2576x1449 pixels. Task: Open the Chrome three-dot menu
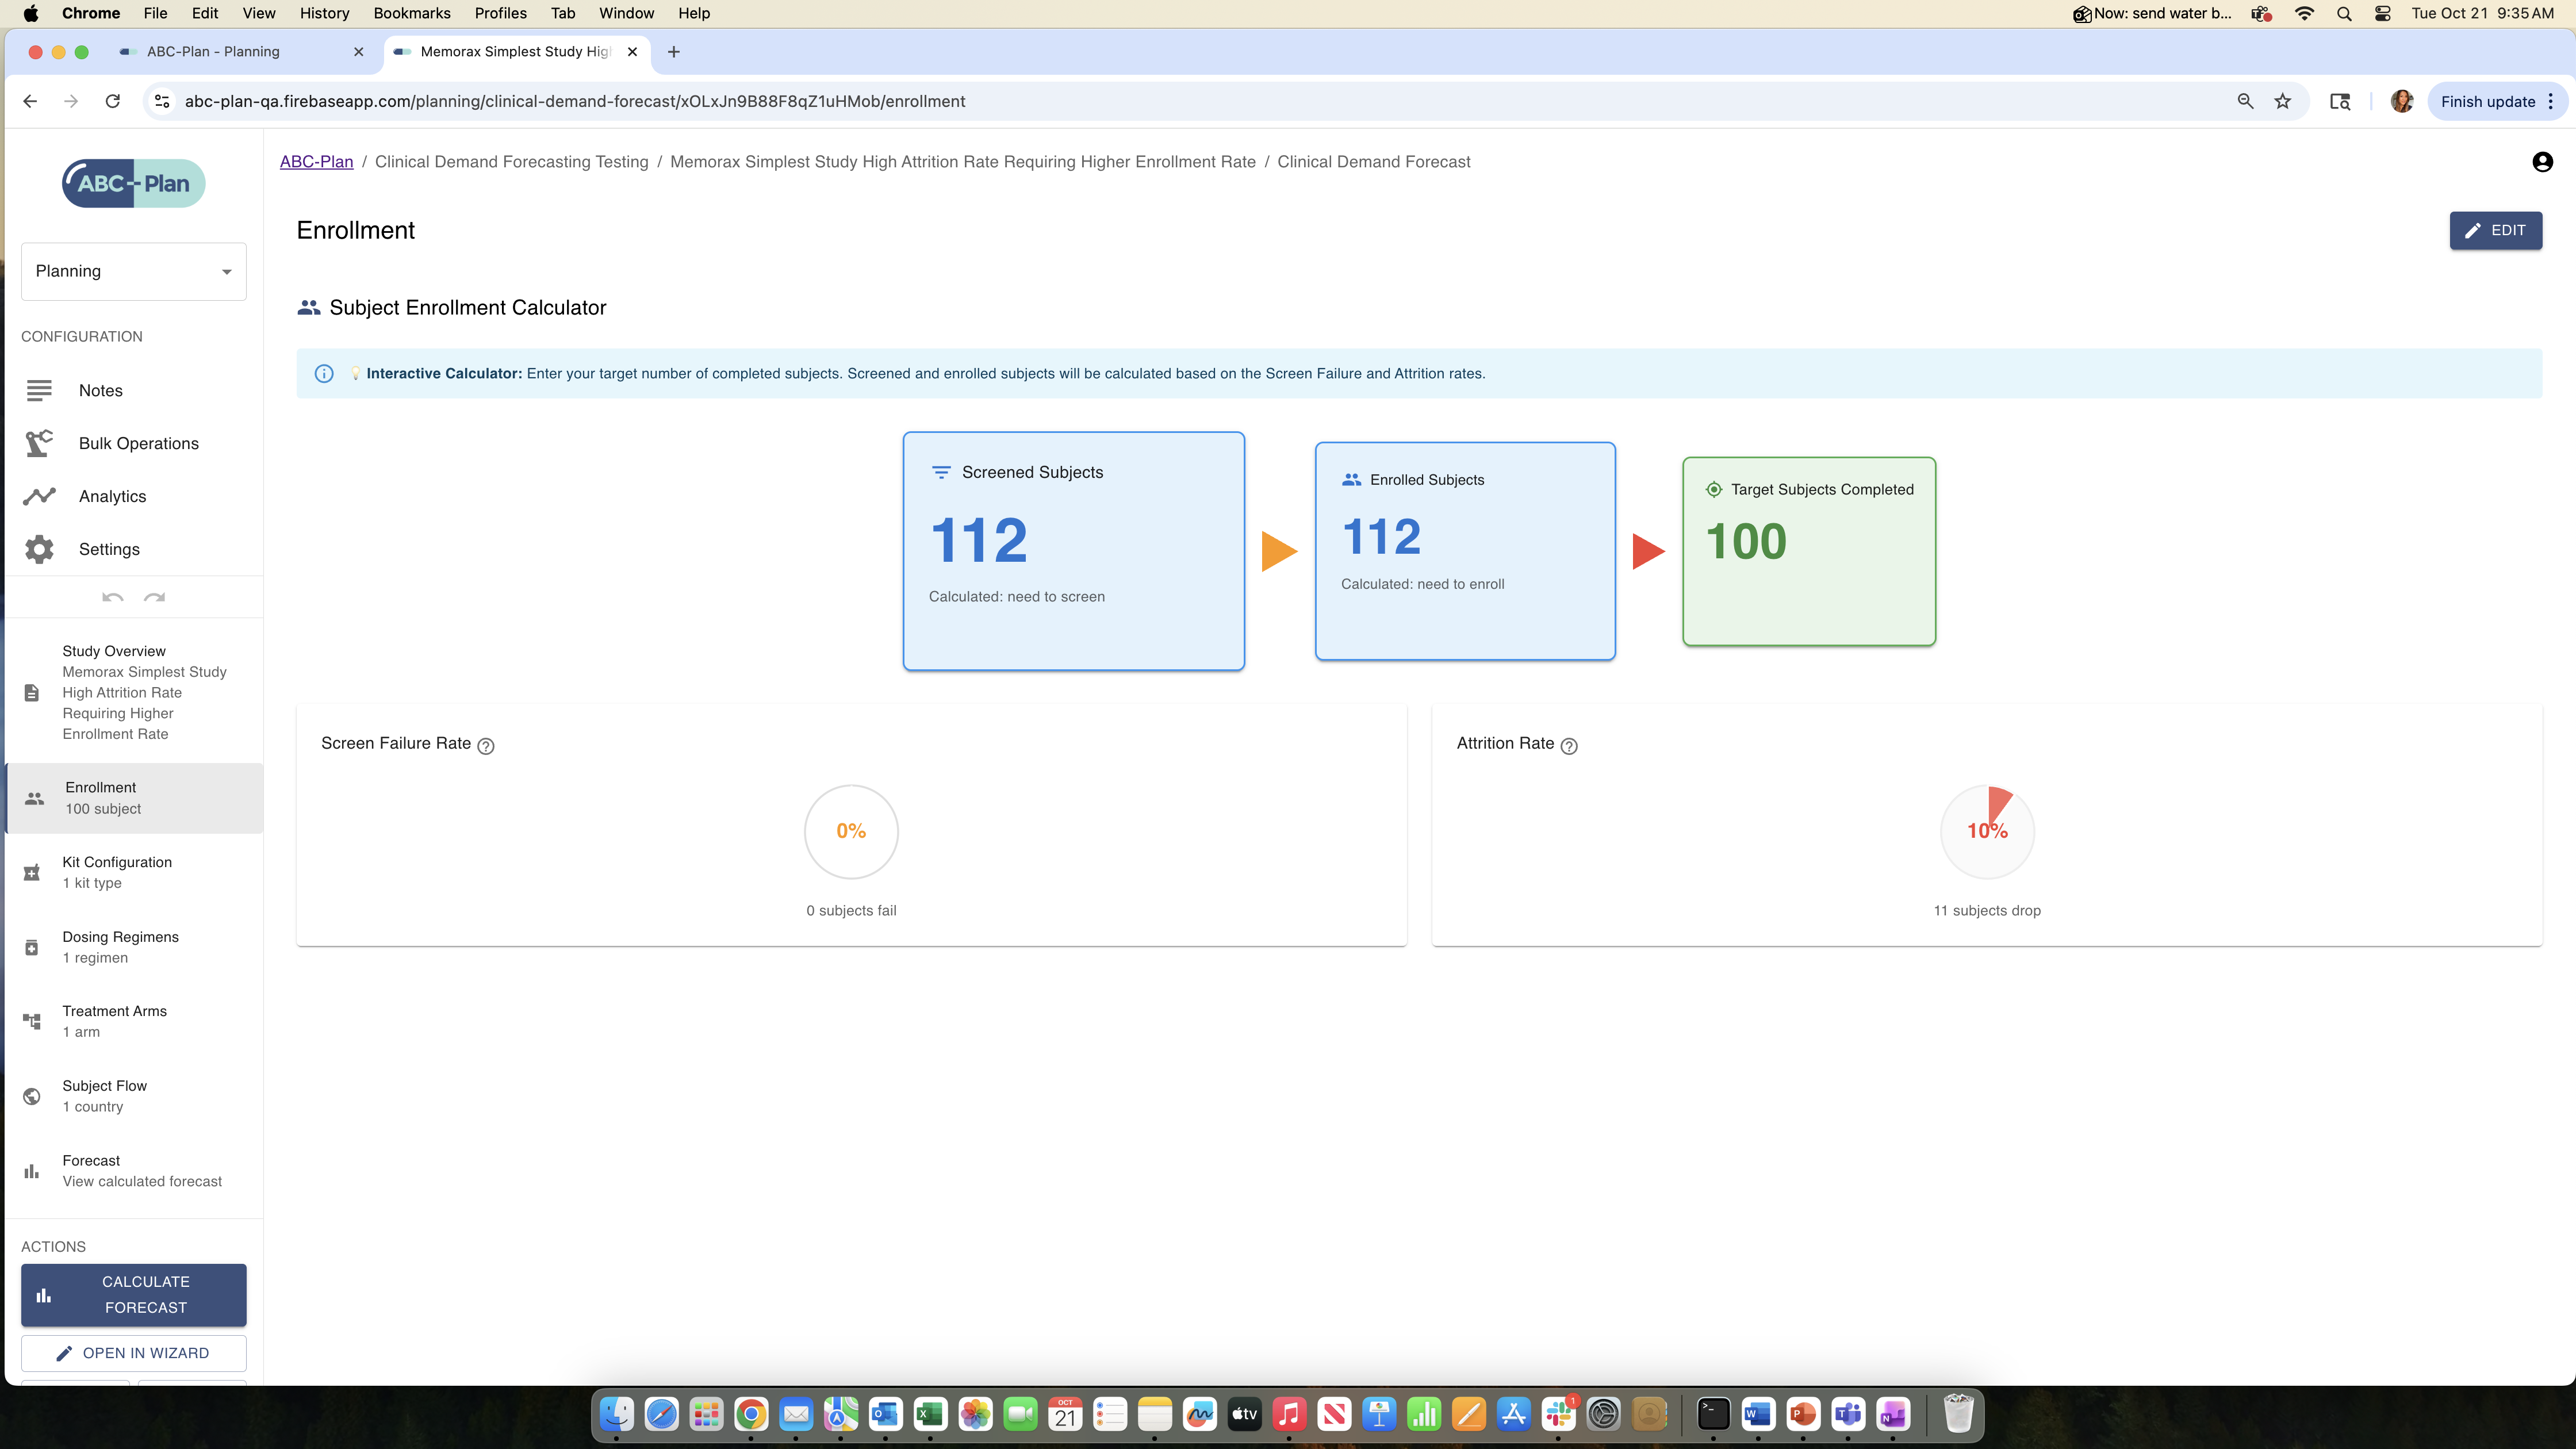tap(2551, 101)
